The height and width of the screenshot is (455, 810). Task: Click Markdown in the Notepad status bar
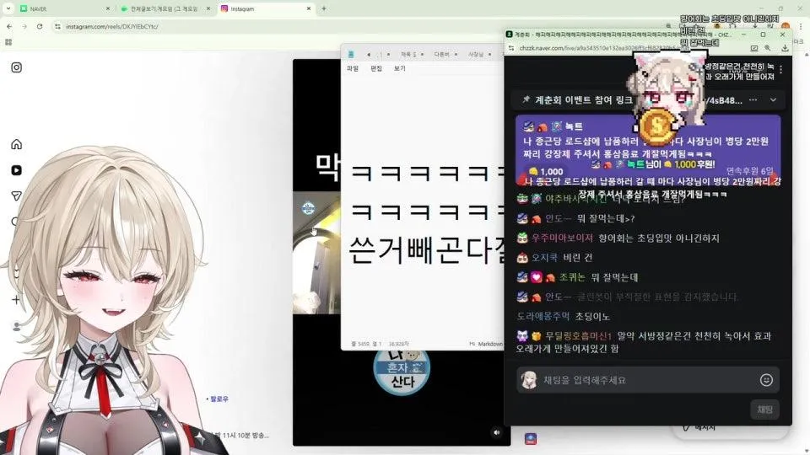489,344
